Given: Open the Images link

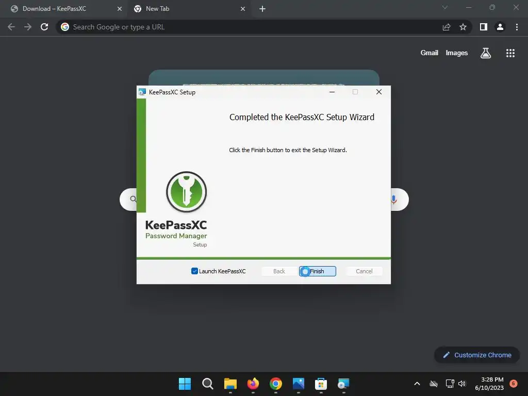Looking at the screenshot, I should (457, 53).
